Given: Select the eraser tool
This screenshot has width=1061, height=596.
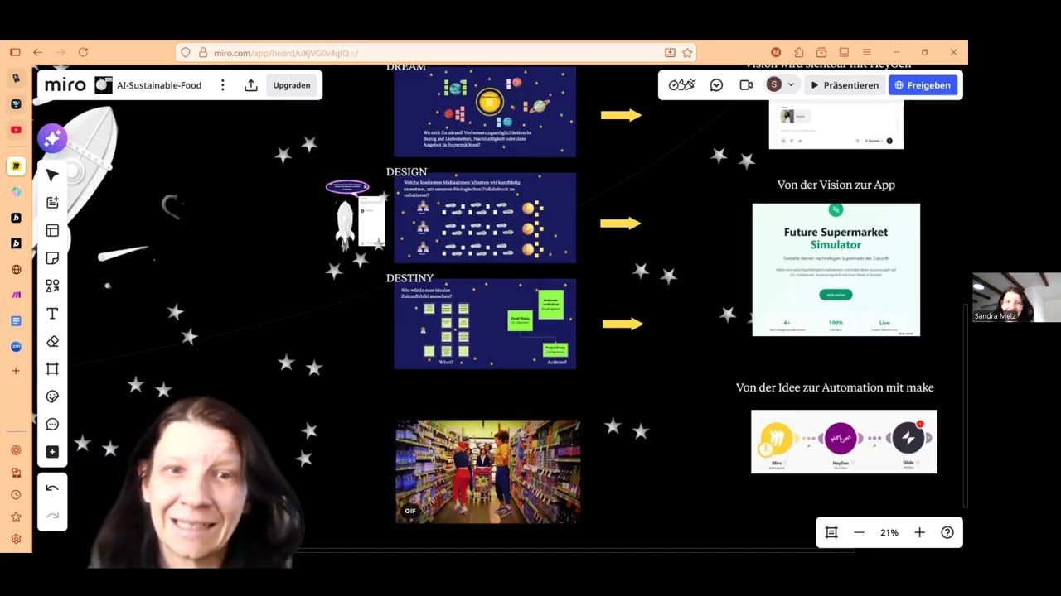Looking at the screenshot, I should tap(52, 341).
